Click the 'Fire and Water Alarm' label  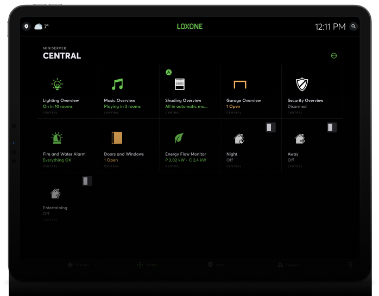click(64, 154)
